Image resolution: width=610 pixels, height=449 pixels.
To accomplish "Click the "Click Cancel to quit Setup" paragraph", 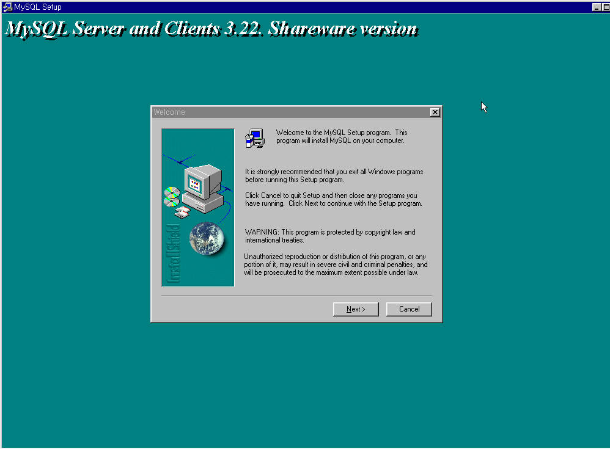I will pyautogui.click(x=333, y=199).
